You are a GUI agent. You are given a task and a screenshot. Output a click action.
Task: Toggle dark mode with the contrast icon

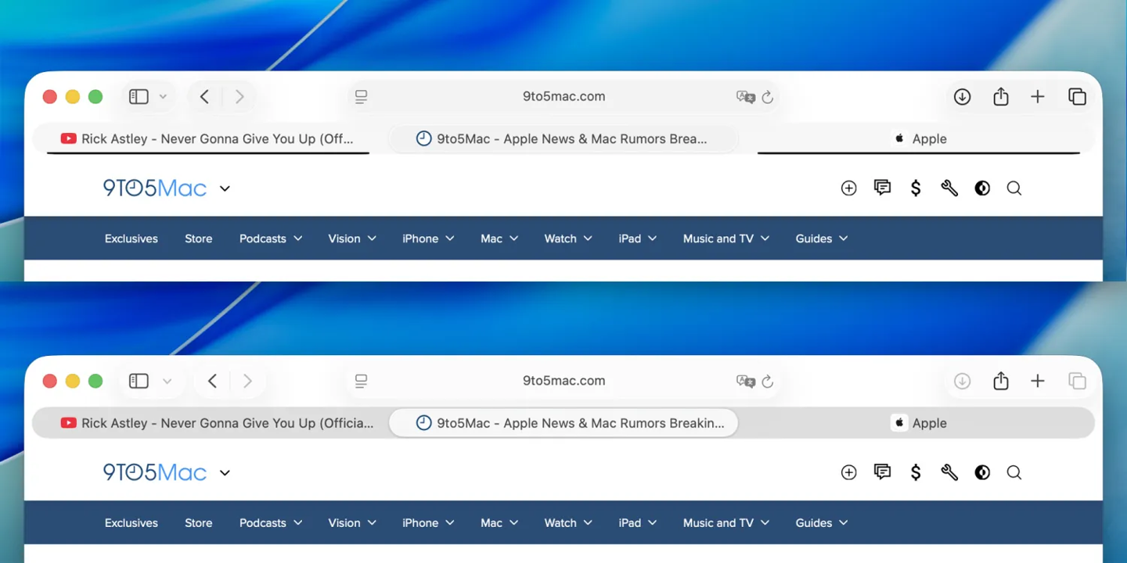point(981,188)
